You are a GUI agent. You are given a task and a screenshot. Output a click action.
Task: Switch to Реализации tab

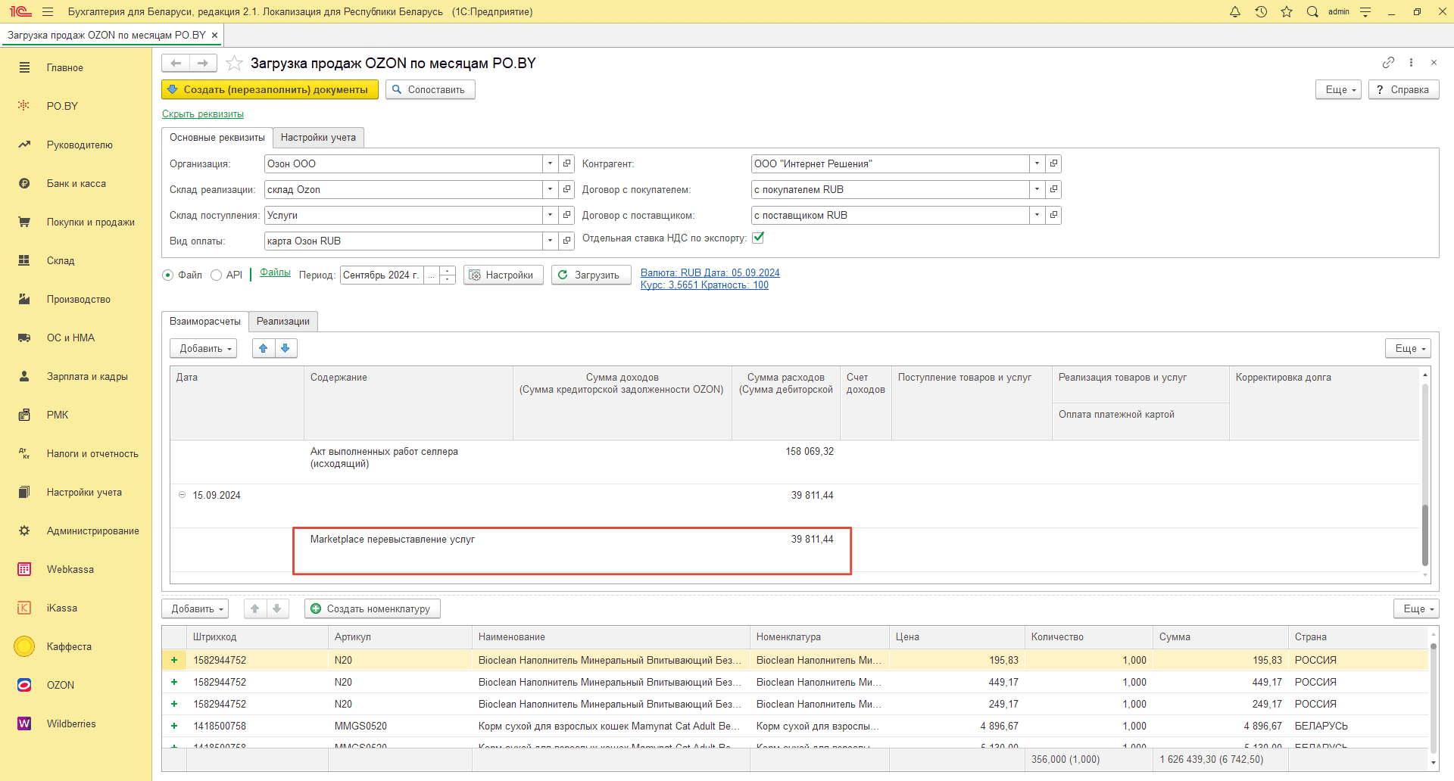click(283, 321)
